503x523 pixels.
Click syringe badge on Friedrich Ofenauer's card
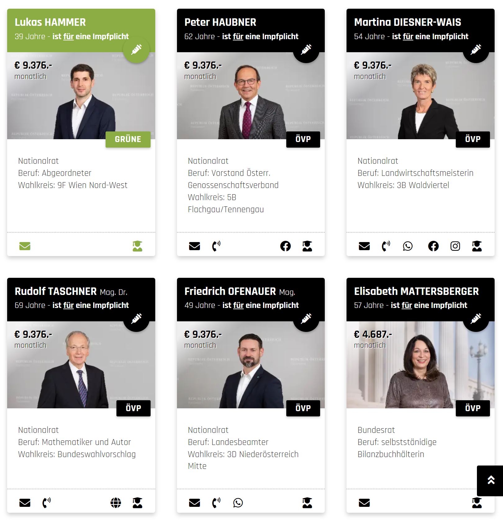[306, 318]
